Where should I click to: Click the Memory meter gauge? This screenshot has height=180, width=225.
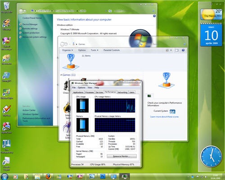coord(82,125)
